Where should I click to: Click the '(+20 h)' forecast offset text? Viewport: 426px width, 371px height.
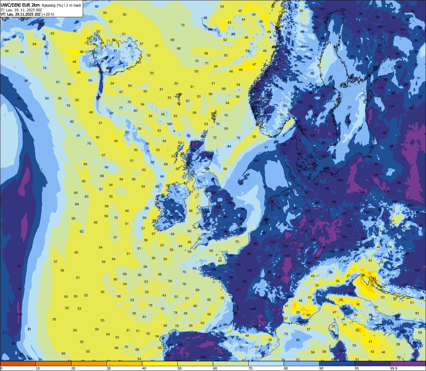48,14
